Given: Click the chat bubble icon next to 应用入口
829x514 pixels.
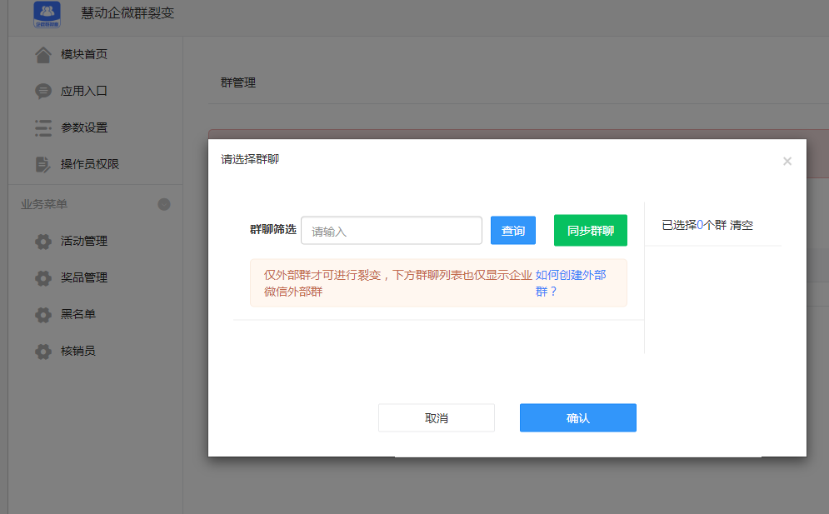Looking at the screenshot, I should 43,91.
